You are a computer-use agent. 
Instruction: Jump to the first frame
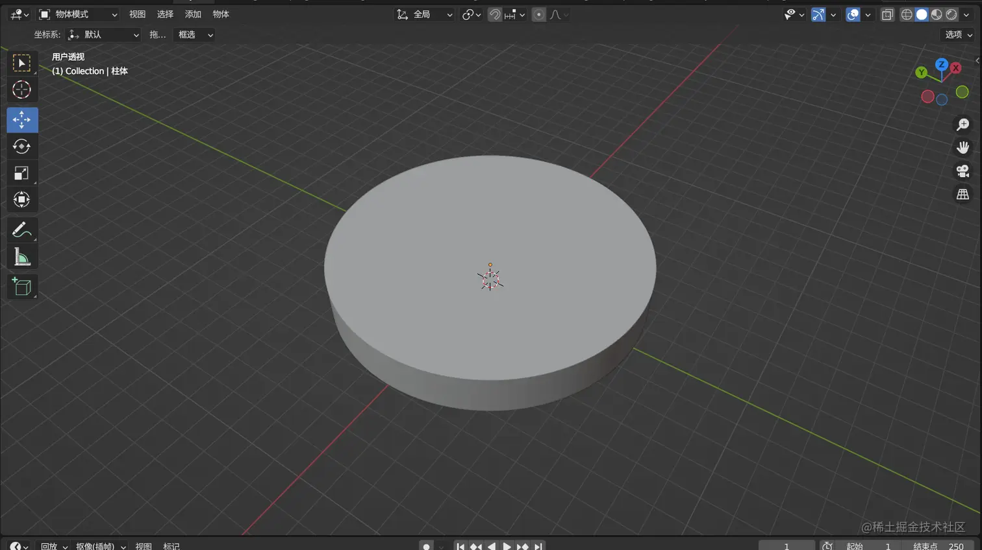click(x=460, y=546)
